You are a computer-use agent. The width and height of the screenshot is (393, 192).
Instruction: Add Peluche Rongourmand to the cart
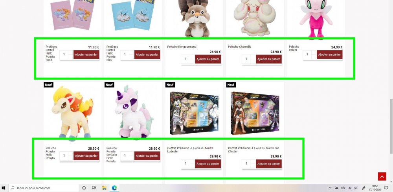[x=208, y=59]
